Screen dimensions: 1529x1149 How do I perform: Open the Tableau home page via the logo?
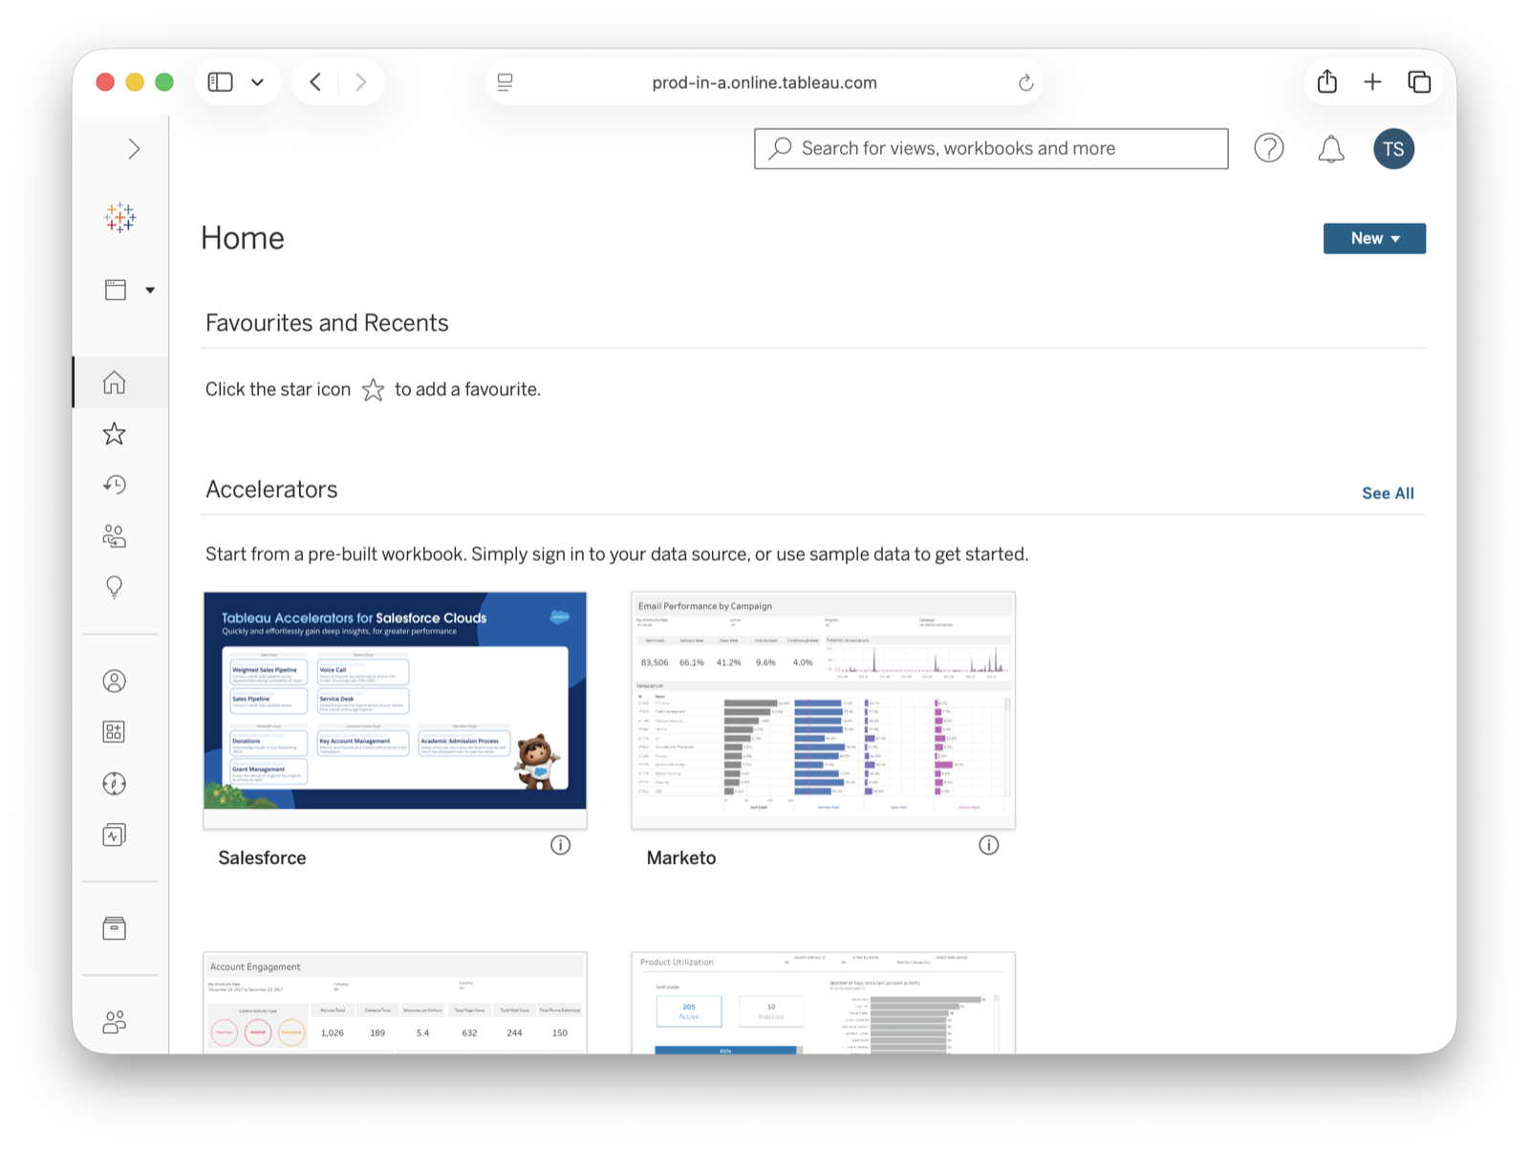pos(118,218)
